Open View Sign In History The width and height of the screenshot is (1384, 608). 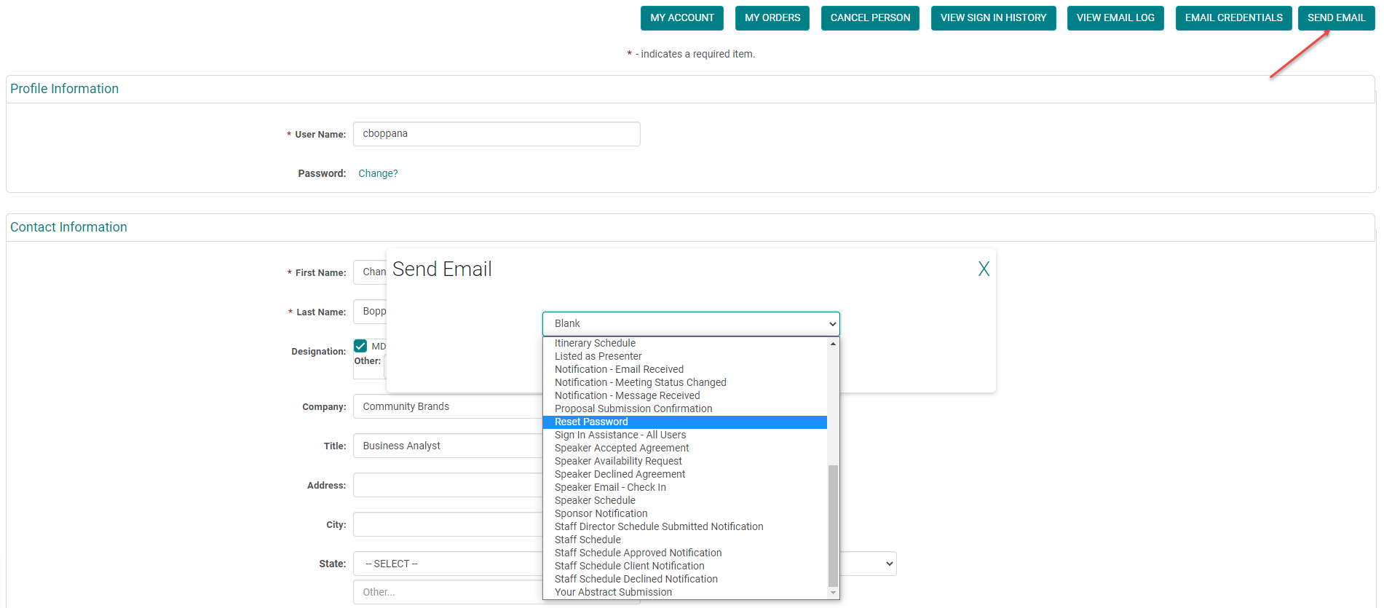pyautogui.click(x=992, y=18)
